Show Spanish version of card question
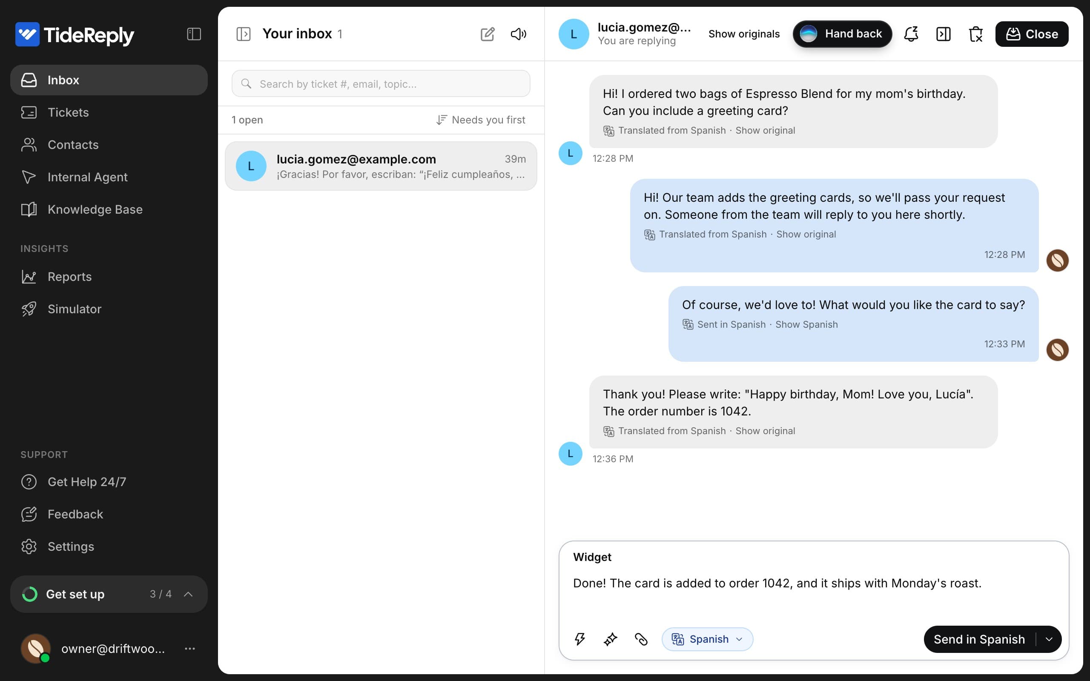This screenshot has width=1090, height=681. (x=806, y=324)
